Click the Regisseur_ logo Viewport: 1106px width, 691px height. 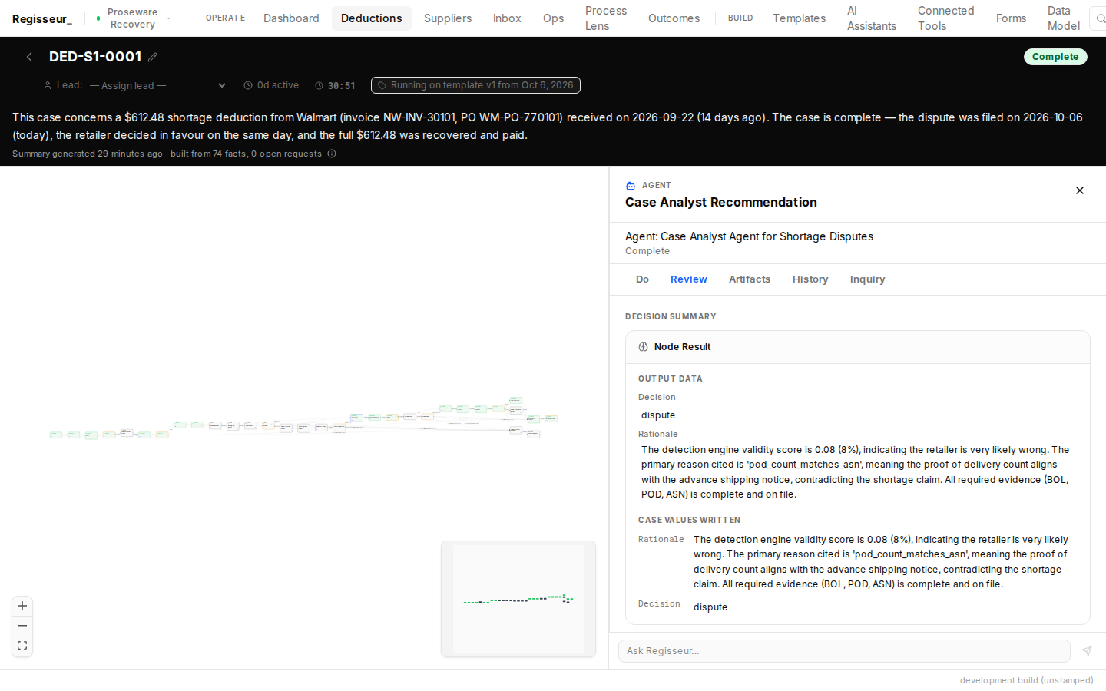point(42,18)
